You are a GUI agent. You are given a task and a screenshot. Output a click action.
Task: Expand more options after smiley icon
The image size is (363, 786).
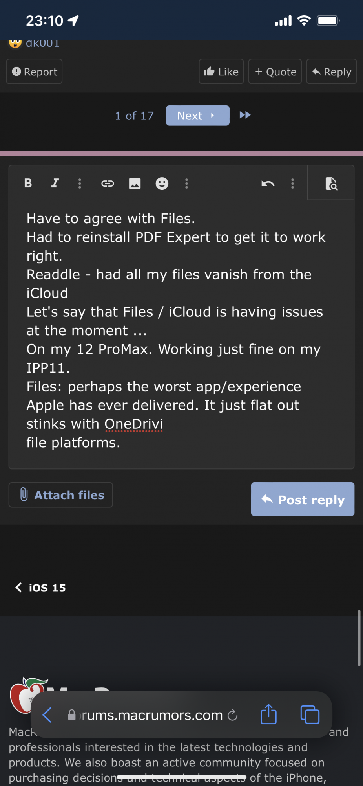tap(187, 184)
